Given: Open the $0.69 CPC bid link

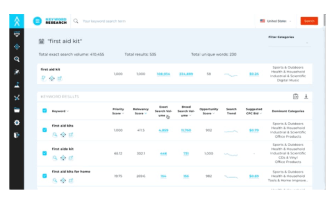Looking at the screenshot, I should click(x=254, y=176).
